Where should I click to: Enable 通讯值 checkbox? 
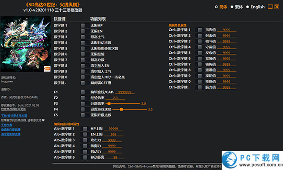200,70
